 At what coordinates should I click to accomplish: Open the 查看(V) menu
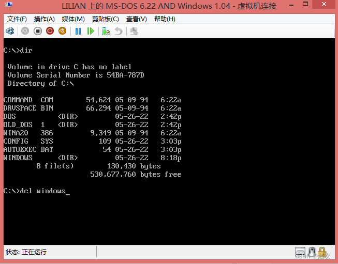pyautogui.click(x=137, y=19)
